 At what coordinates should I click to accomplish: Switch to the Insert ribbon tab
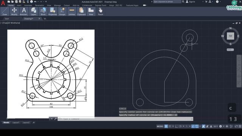click(x=19, y=5)
